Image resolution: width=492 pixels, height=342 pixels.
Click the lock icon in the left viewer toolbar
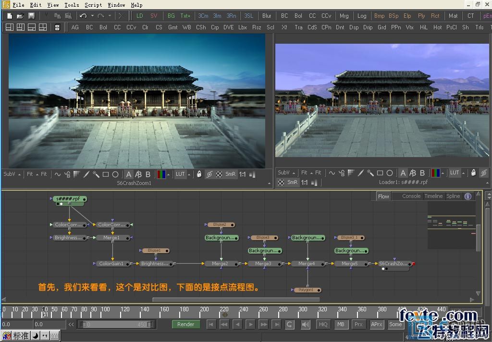(199, 174)
